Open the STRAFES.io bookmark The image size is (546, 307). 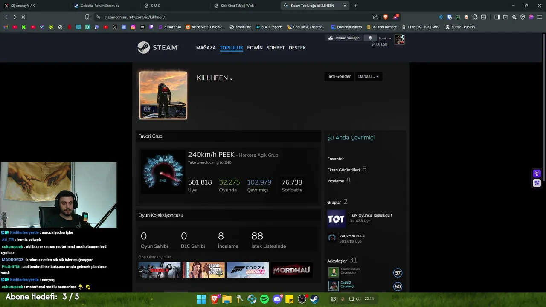point(169,27)
